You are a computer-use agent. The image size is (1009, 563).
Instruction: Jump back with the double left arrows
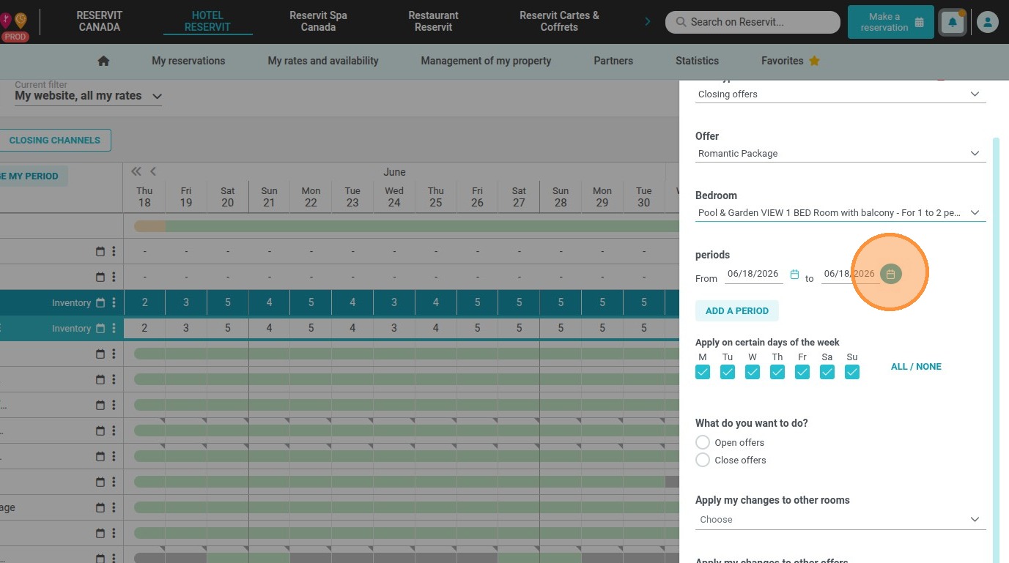tap(136, 171)
